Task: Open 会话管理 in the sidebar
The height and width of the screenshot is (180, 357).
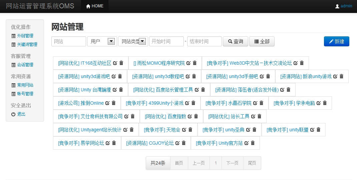Action: (x=25, y=65)
